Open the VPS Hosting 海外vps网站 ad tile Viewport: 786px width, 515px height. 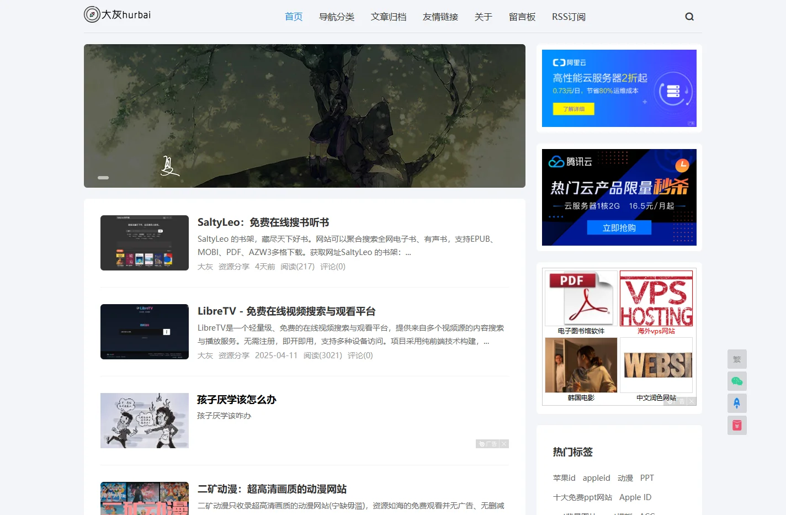point(656,302)
